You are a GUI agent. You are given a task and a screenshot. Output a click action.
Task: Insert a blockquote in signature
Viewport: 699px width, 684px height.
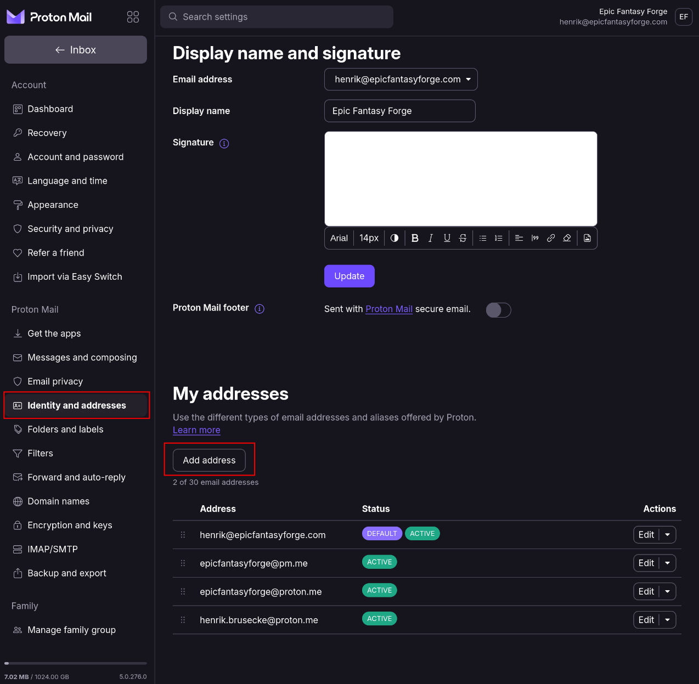click(535, 238)
